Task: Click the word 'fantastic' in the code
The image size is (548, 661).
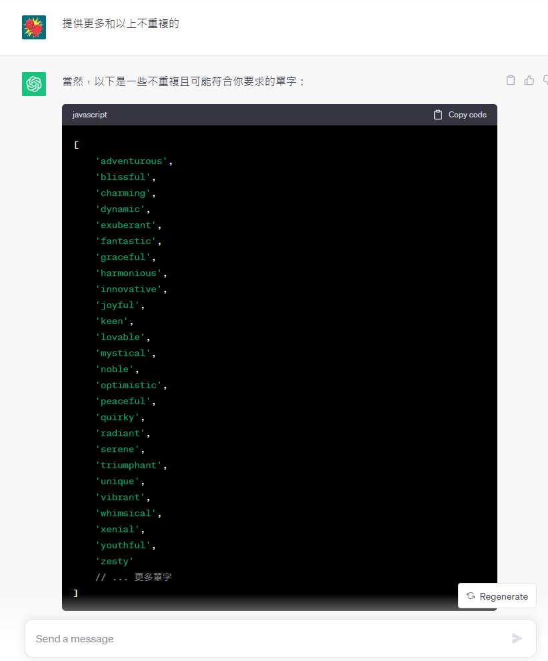Action: (125, 241)
